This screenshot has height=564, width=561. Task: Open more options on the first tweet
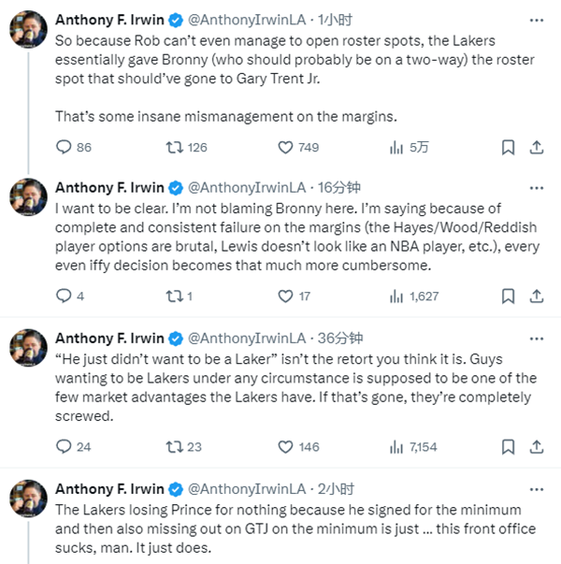pos(536,19)
